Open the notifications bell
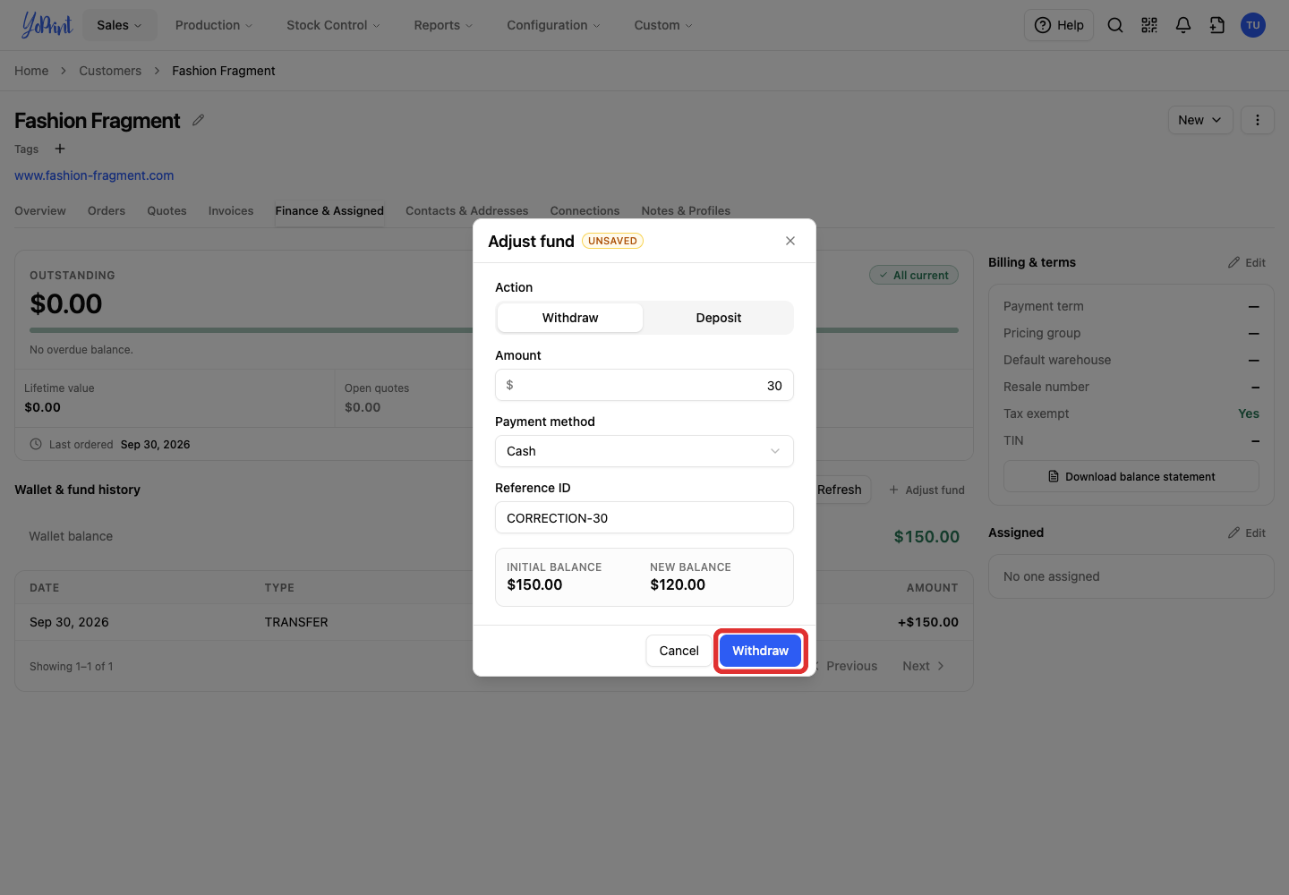The image size is (1289, 895). 1183,25
